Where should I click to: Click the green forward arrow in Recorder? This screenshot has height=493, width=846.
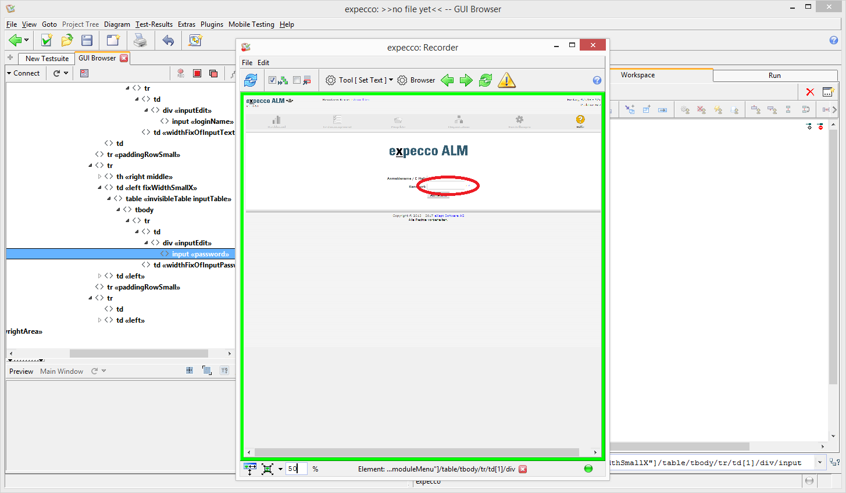tap(466, 80)
